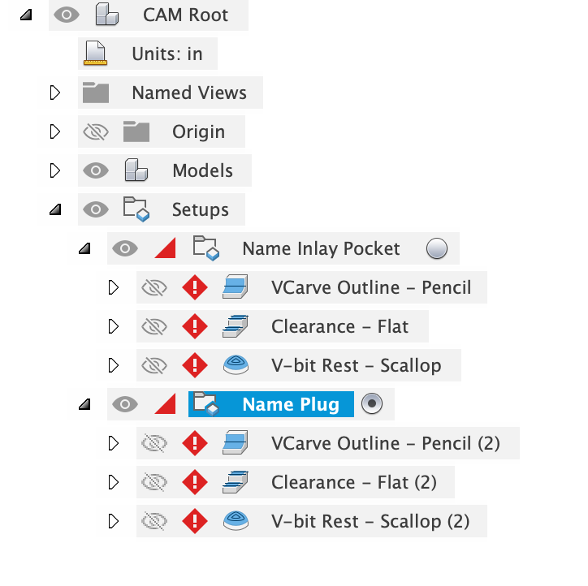Expand the V-bit Rest - Scallop operation
This screenshot has height=586, width=588.
tap(113, 366)
